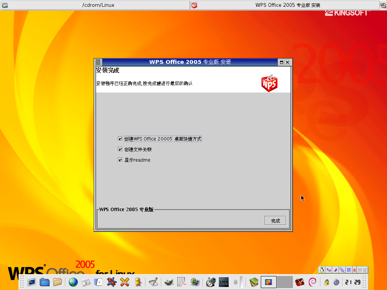Open the Debian swirl menu icon
The height and width of the screenshot is (290, 387).
313,282
